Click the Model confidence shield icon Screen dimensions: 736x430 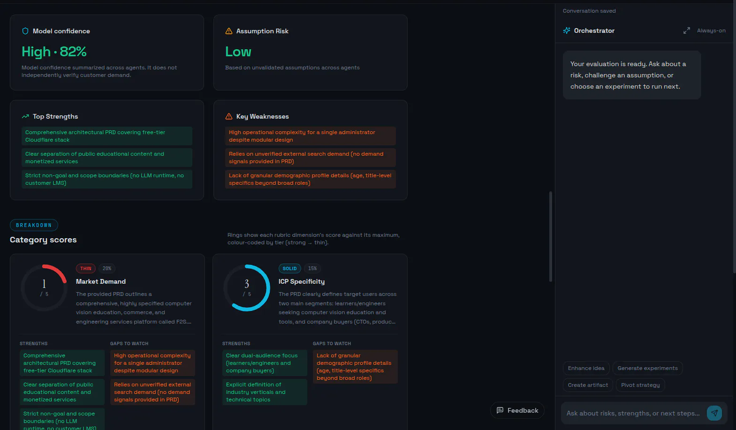[x=25, y=31]
